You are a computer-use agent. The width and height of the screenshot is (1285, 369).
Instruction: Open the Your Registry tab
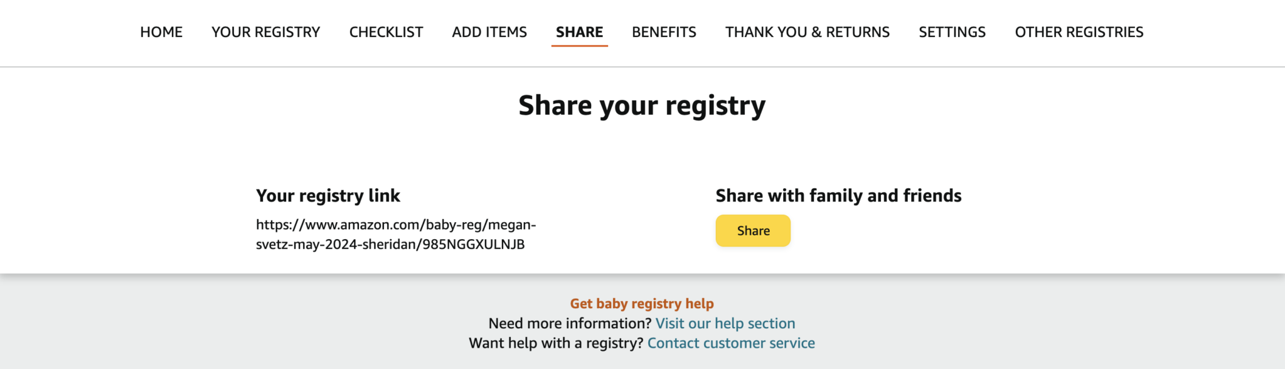tap(265, 32)
